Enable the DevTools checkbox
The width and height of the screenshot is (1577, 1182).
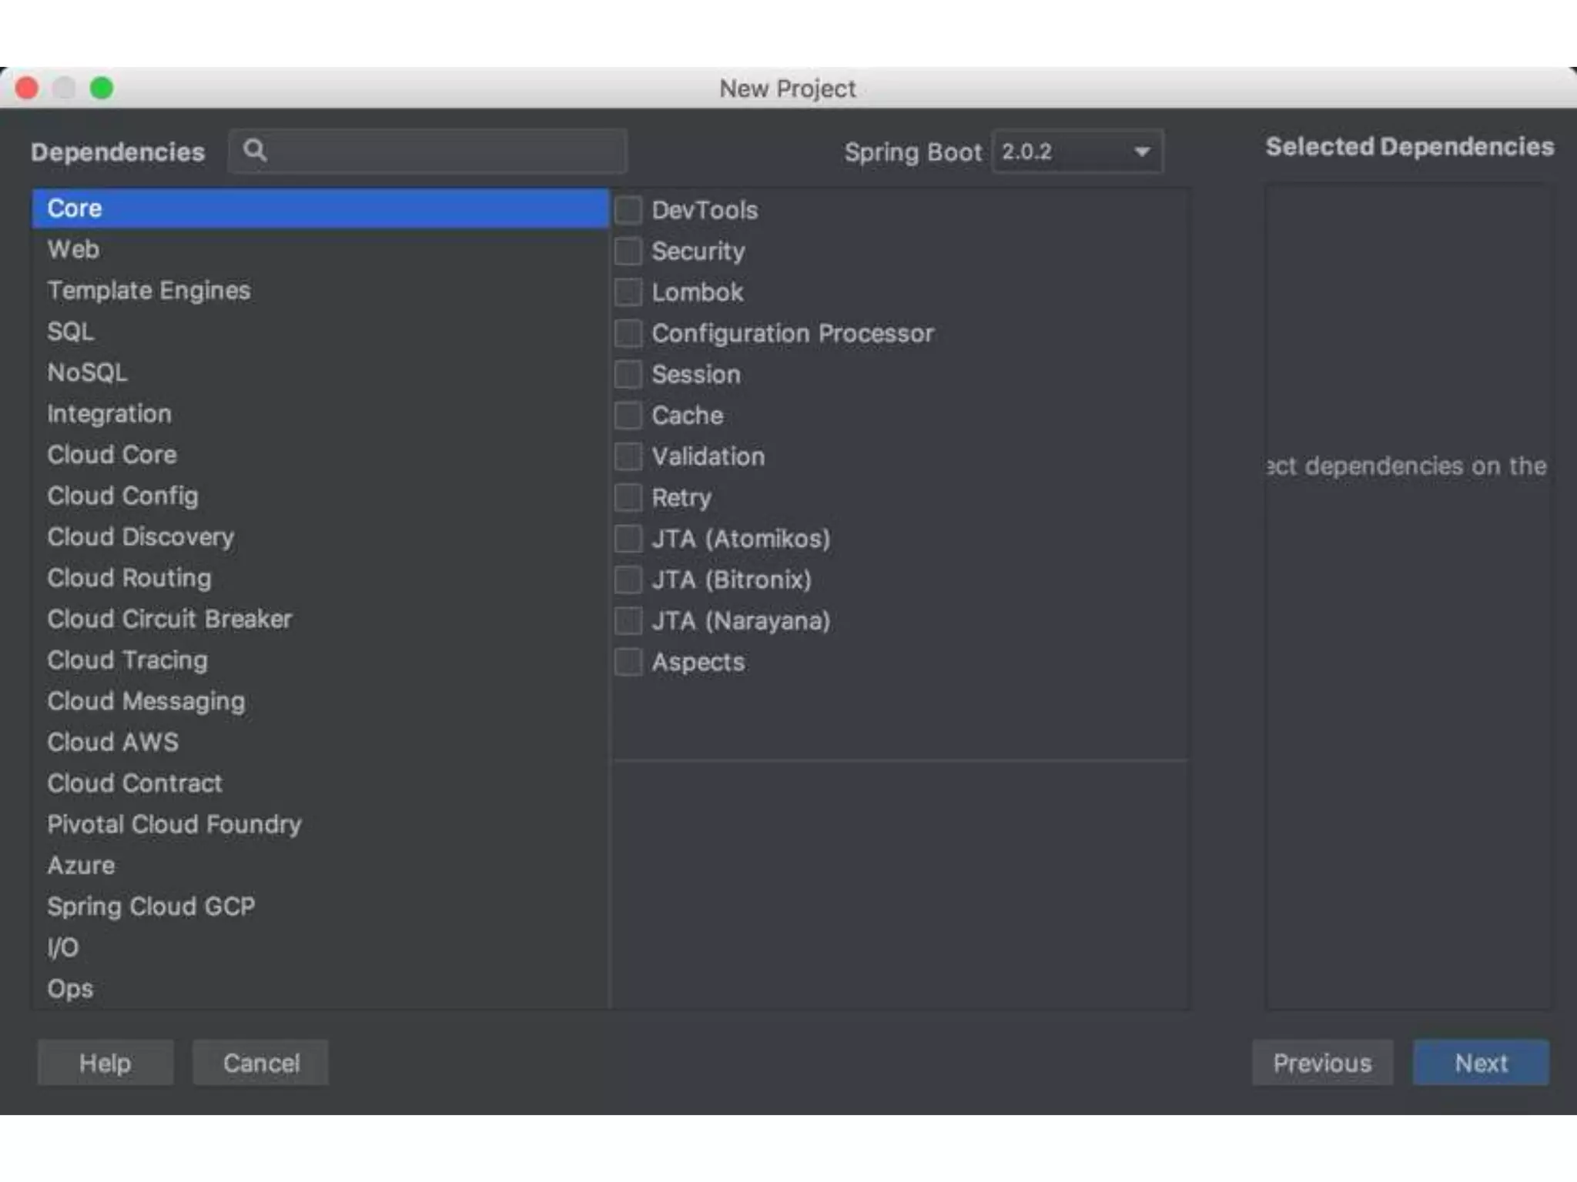pyautogui.click(x=628, y=210)
